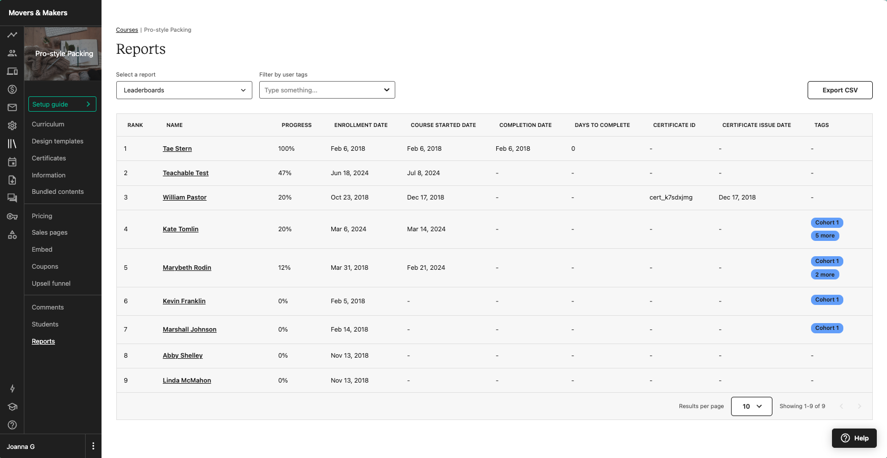This screenshot has height=458, width=887.
Task: Click the Export CSV button
Action: tap(840, 90)
